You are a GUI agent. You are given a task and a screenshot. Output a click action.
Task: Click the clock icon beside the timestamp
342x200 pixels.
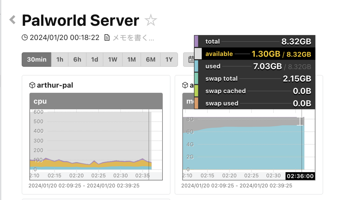click(25, 38)
